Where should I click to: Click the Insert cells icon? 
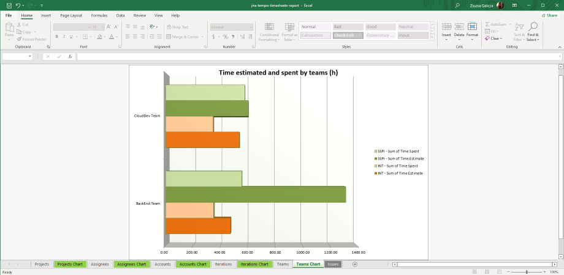click(446, 27)
